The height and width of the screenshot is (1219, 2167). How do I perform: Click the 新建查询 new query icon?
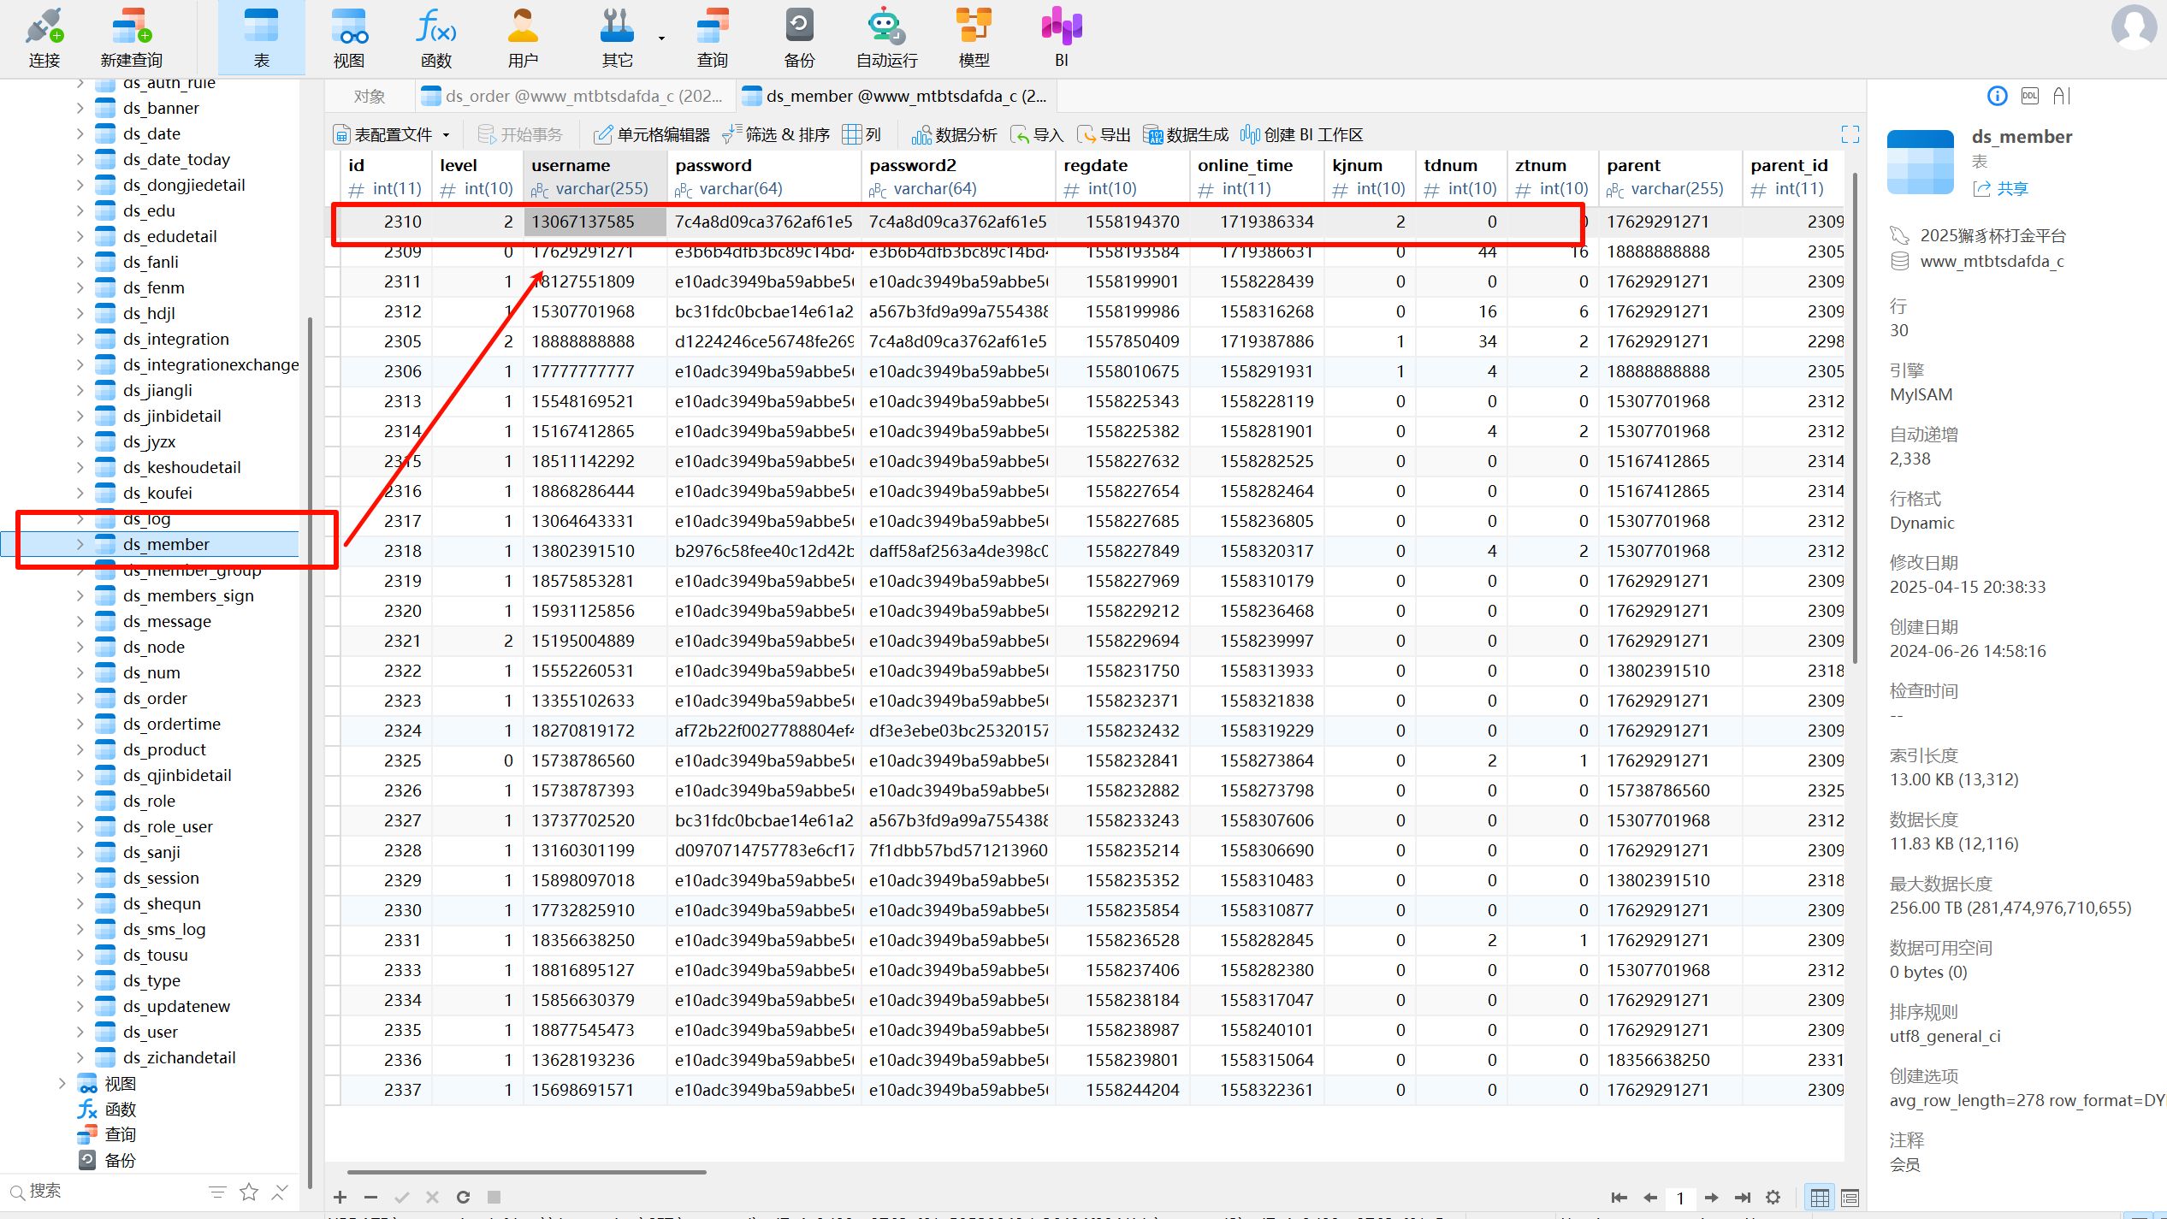(x=131, y=38)
